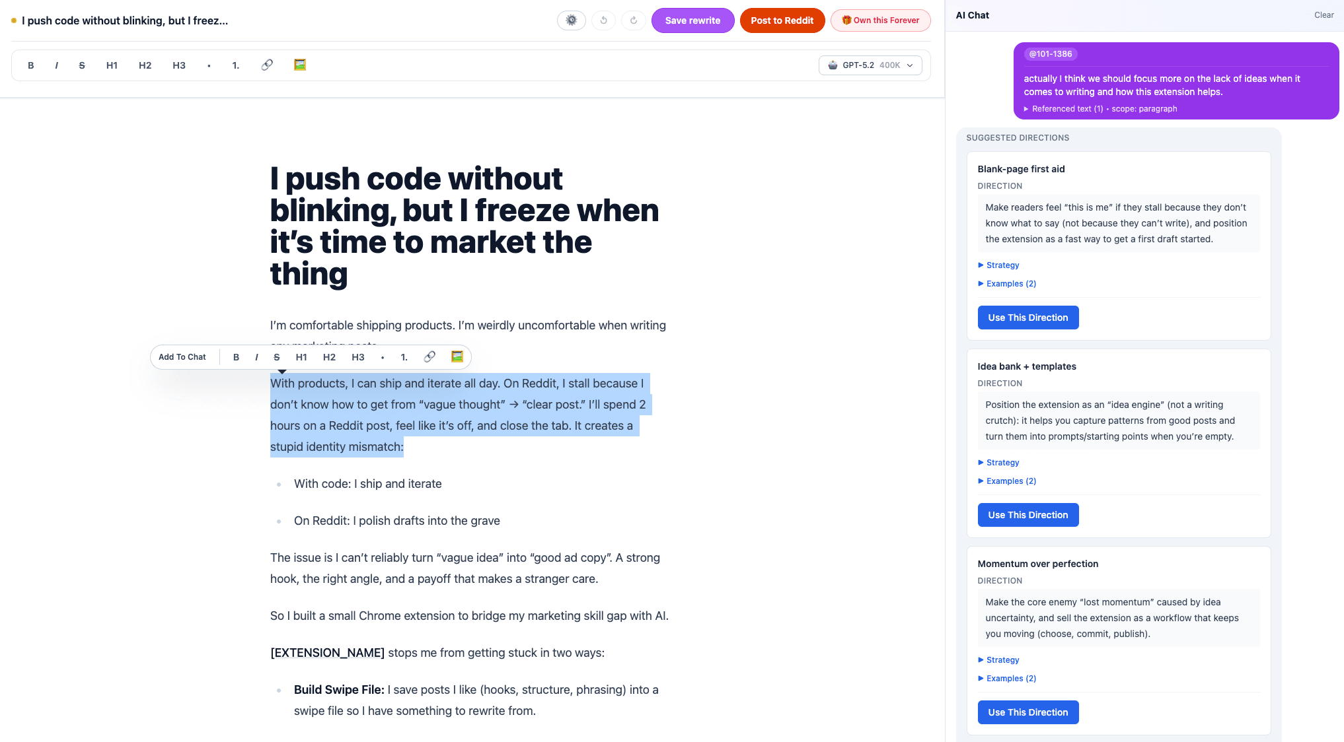Create a numbered list from the toolbar
Viewport: 1344px width, 742px height.
[x=235, y=65]
